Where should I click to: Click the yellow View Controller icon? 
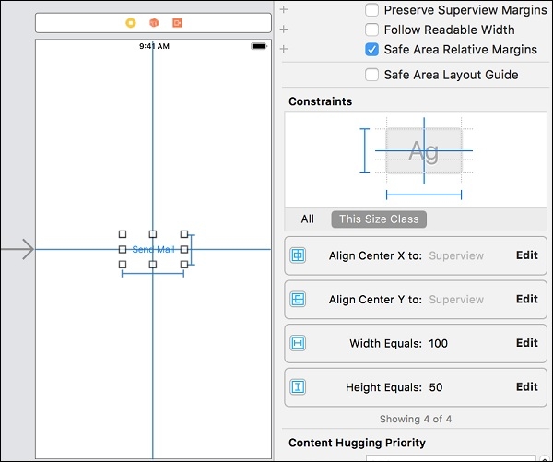131,22
